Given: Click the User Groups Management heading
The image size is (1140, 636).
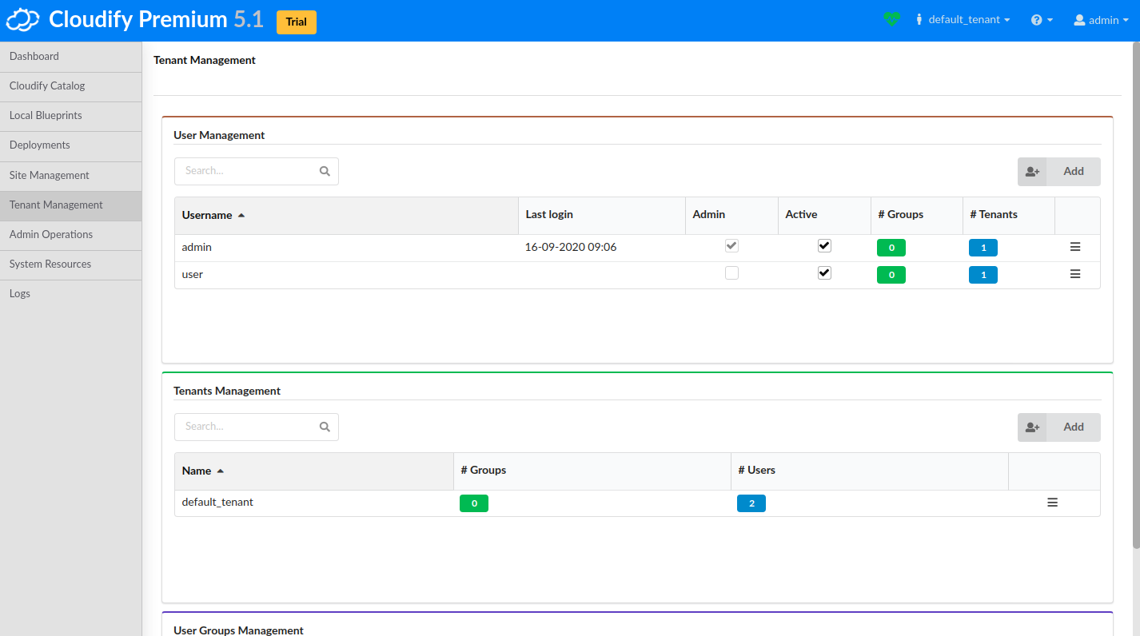Looking at the screenshot, I should [x=238, y=630].
